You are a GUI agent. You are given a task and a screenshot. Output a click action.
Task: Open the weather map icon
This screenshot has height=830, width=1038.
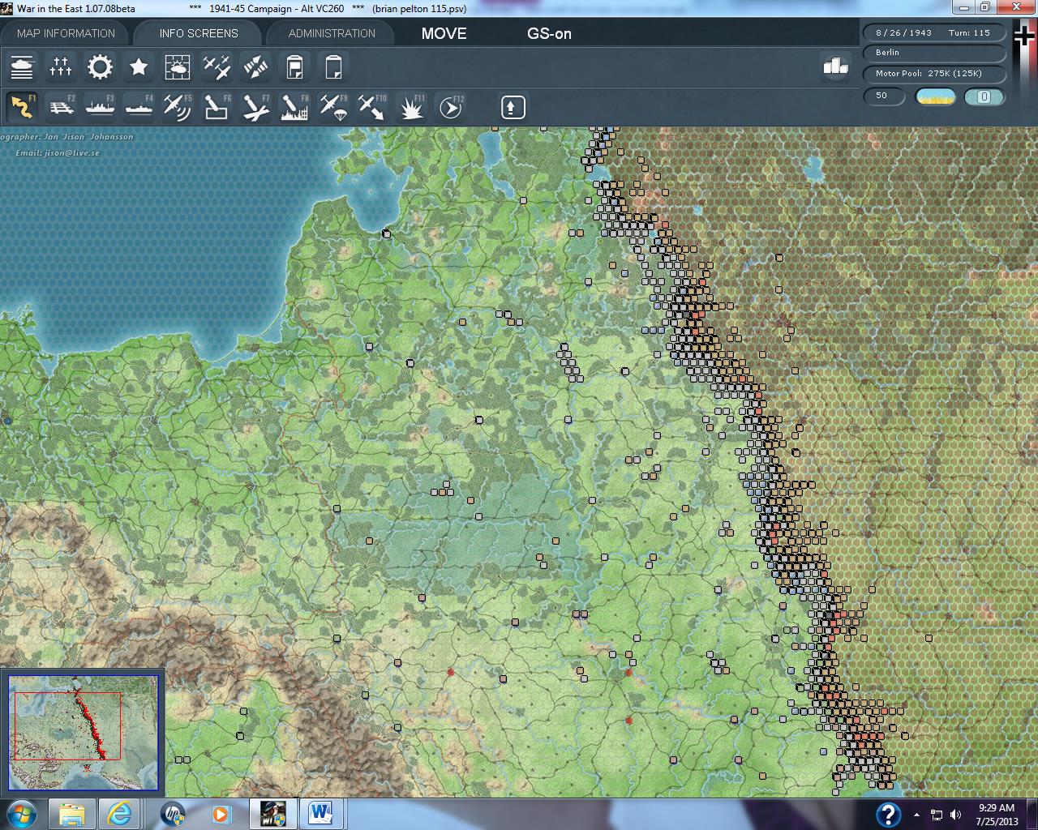[178, 66]
